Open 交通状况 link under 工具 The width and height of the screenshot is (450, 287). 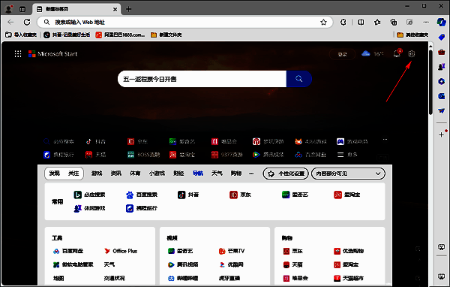coord(115,278)
